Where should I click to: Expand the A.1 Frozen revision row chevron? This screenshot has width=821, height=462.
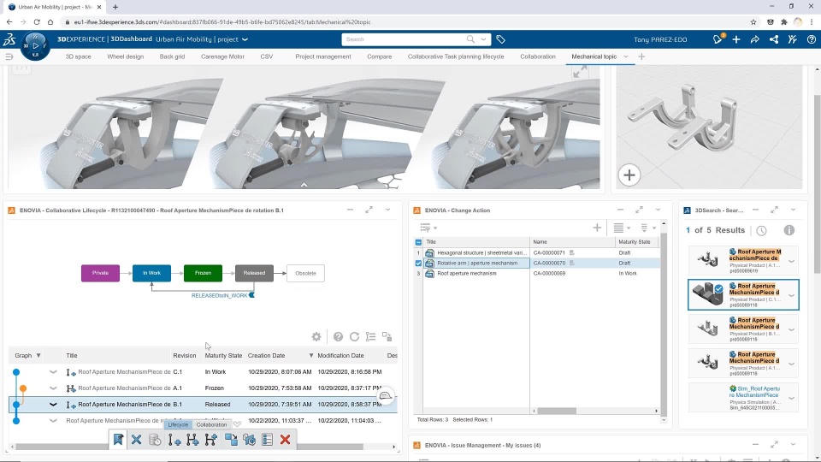[53, 388]
